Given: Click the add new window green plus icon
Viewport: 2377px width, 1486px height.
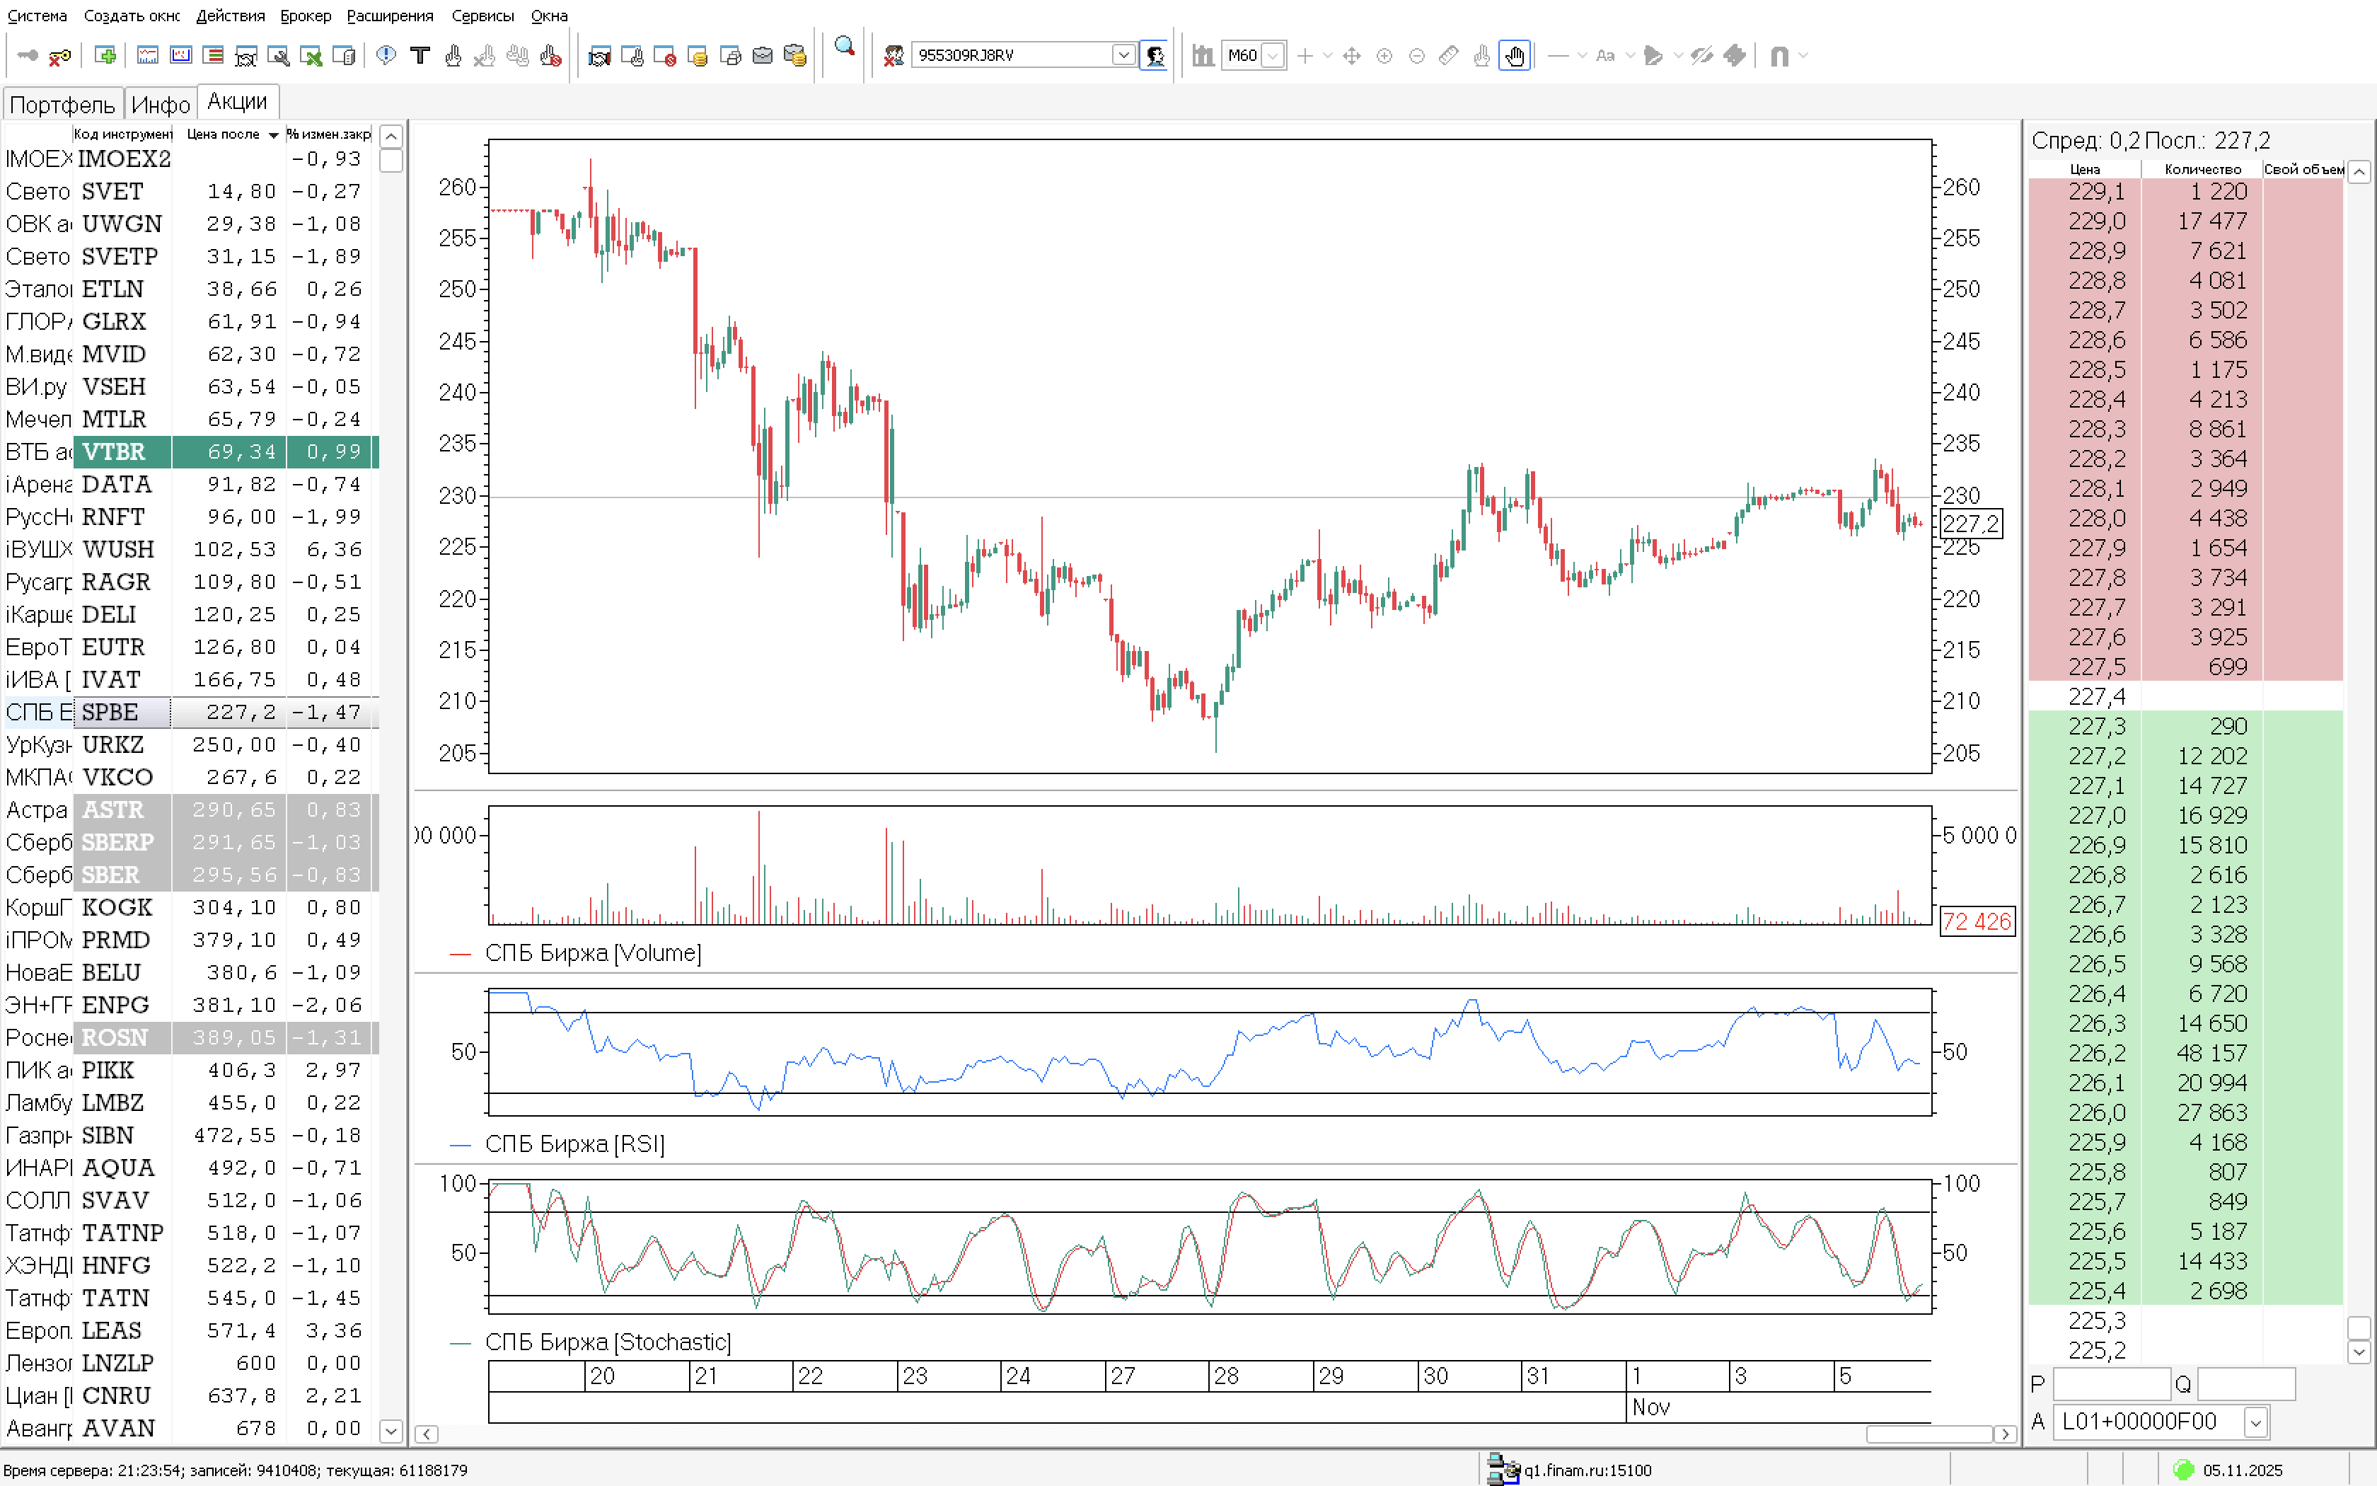Looking at the screenshot, I should point(105,56).
